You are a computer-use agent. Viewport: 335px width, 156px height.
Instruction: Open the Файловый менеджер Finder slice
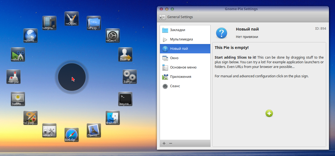[x=113, y=118]
